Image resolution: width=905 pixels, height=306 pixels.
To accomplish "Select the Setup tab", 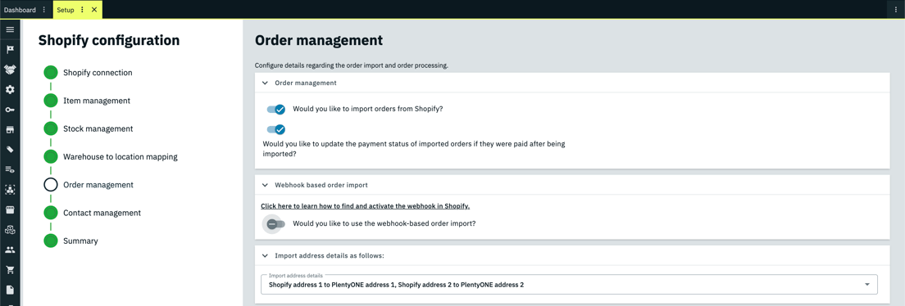I will pyautogui.click(x=66, y=10).
